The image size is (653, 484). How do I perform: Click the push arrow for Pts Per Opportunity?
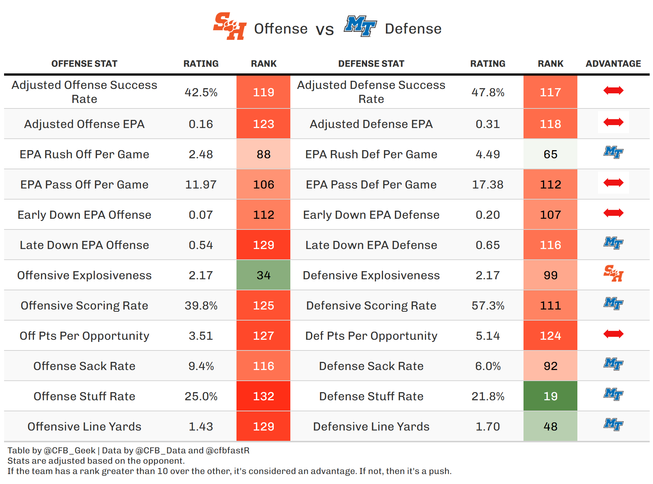613,334
